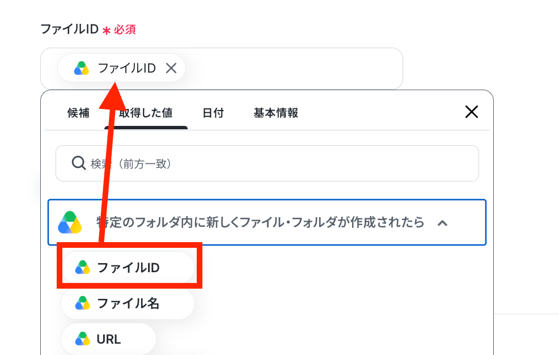559x355 pixels.
Task: Click the Drive icon on the listed ファイルID chip
Action: click(x=83, y=267)
